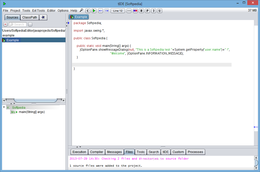This screenshot has width=260, height=172.
Task: Switch to the ClassPath tab
Action: pos(30,17)
